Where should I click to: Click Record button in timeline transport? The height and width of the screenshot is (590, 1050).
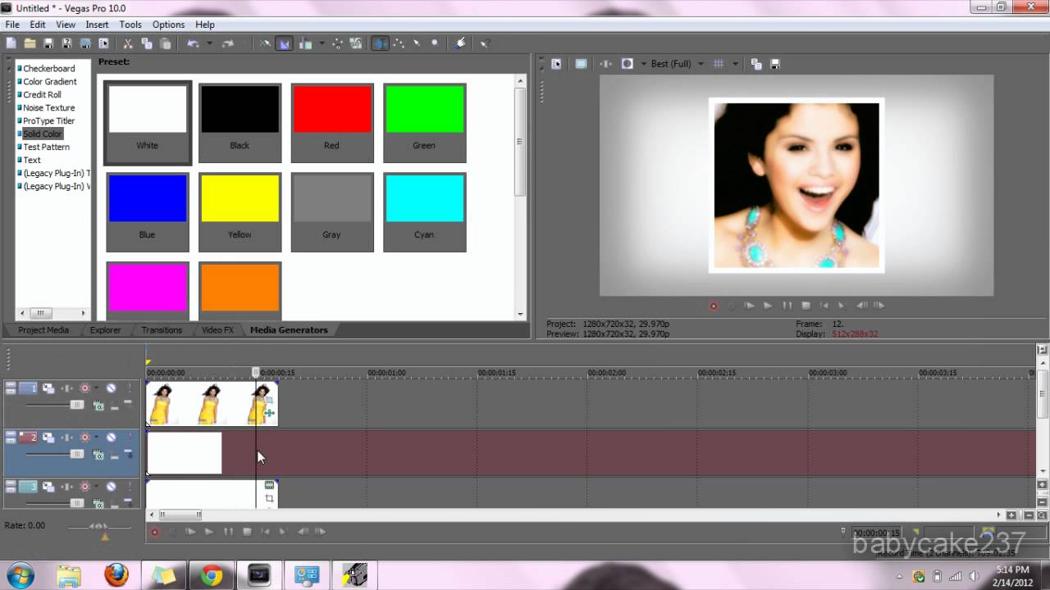(154, 532)
